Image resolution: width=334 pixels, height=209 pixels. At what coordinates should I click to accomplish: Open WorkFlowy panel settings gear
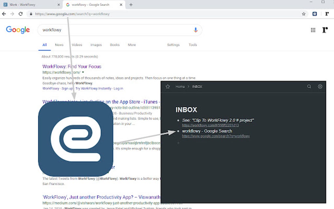(320, 86)
